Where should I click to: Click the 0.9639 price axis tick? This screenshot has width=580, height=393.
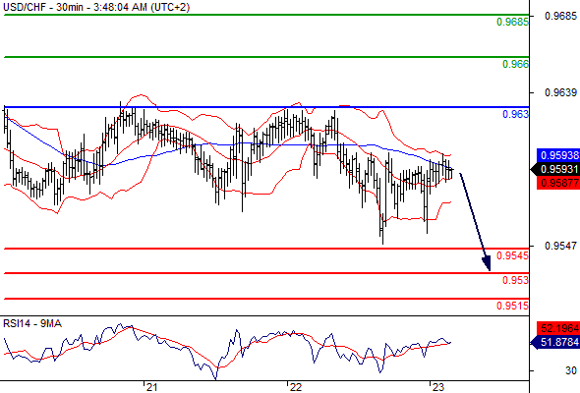point(560,92)
